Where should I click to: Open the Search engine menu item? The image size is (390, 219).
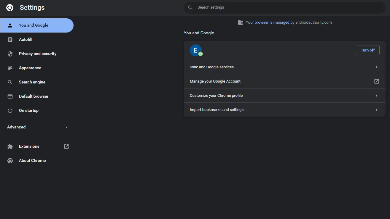click(32, 82)
